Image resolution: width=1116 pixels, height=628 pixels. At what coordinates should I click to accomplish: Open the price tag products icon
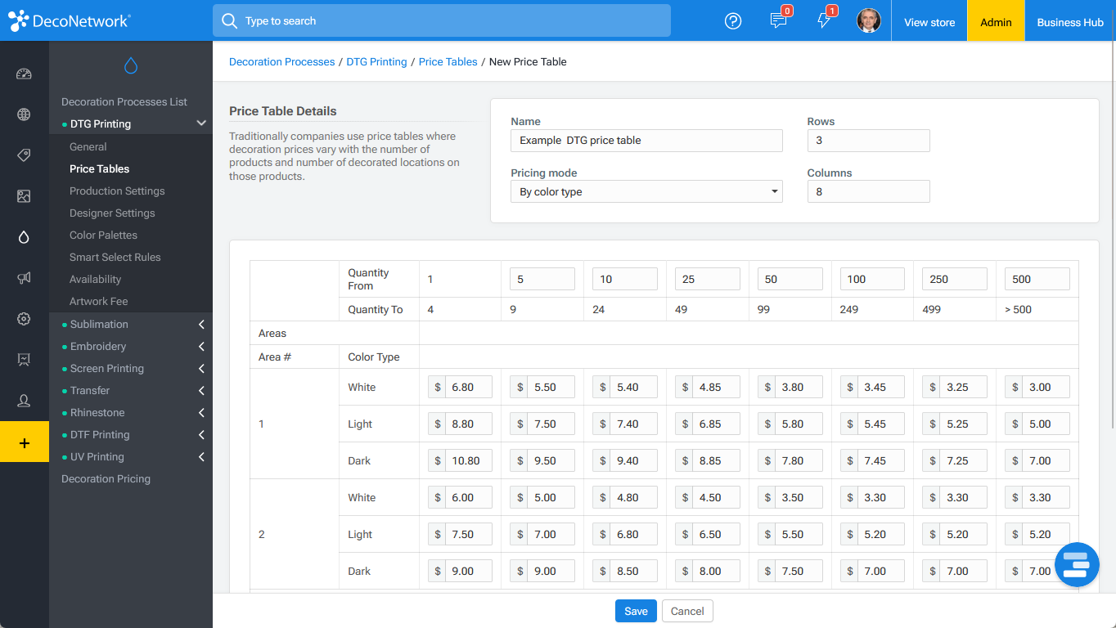24,155
